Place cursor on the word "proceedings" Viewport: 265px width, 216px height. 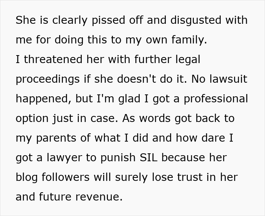click(x=47, y=79)
